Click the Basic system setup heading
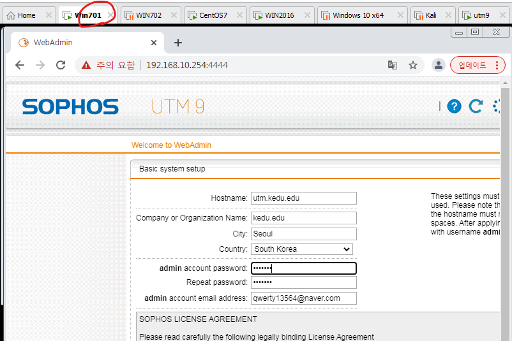512x341 pixels. [172, 169]
